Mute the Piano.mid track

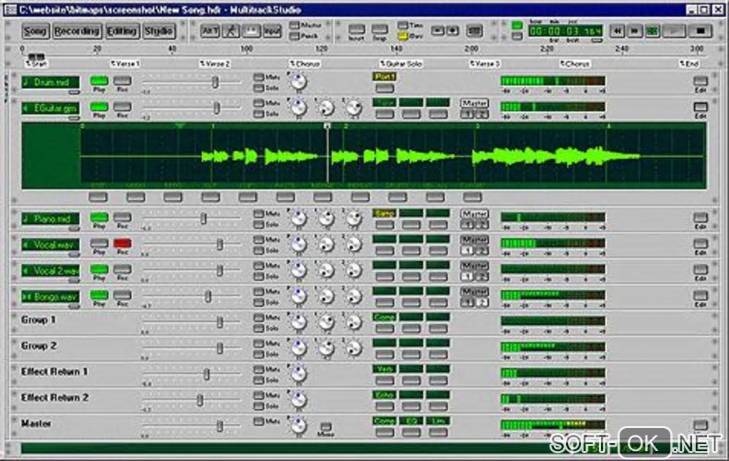coord(259,213)
